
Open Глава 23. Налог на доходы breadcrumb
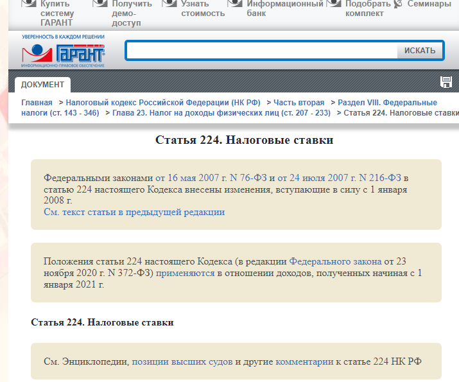[221, 113]
